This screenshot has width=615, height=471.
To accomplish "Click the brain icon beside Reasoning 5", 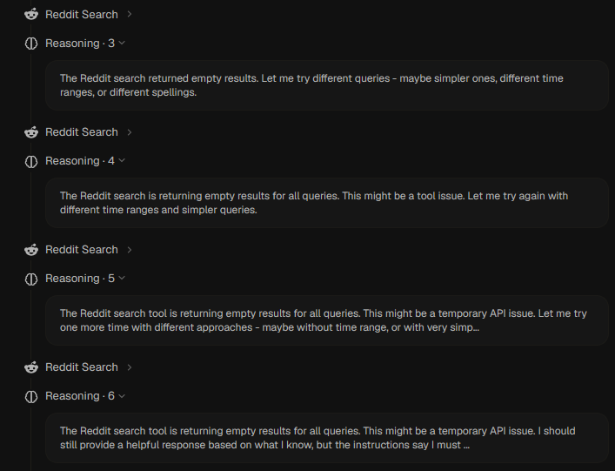I will [31, 279].
